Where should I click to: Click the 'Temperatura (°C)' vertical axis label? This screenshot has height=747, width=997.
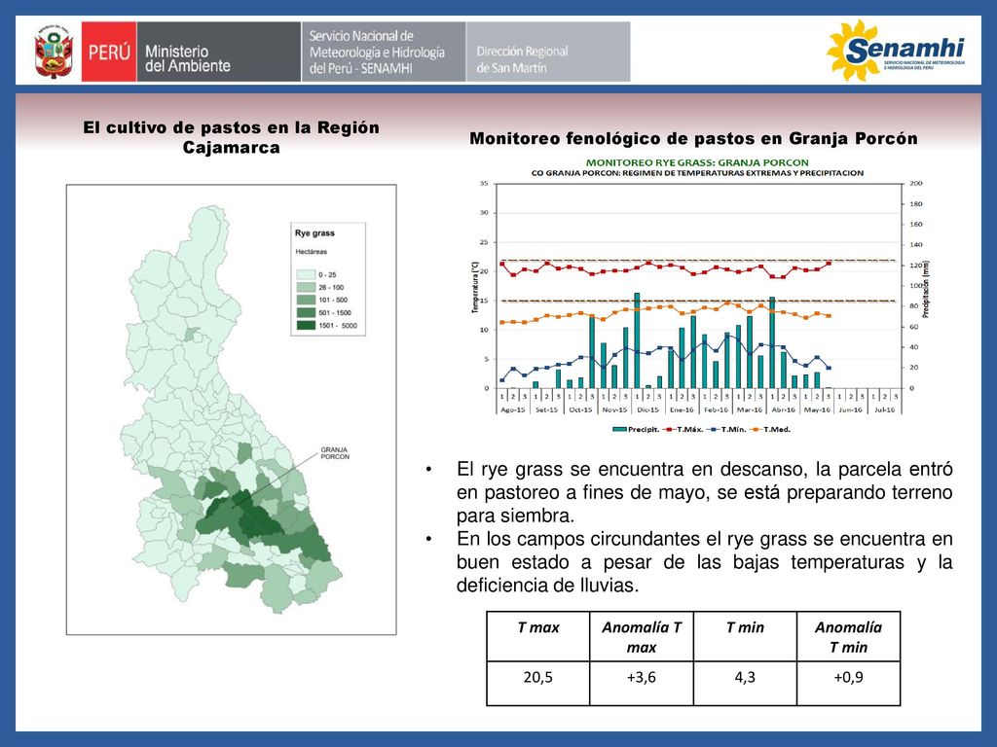[474, 287]
